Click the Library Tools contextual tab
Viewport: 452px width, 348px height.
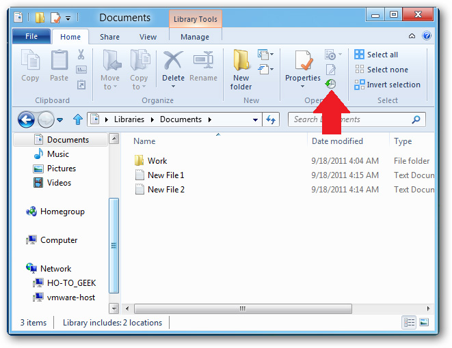click(196, 19)
